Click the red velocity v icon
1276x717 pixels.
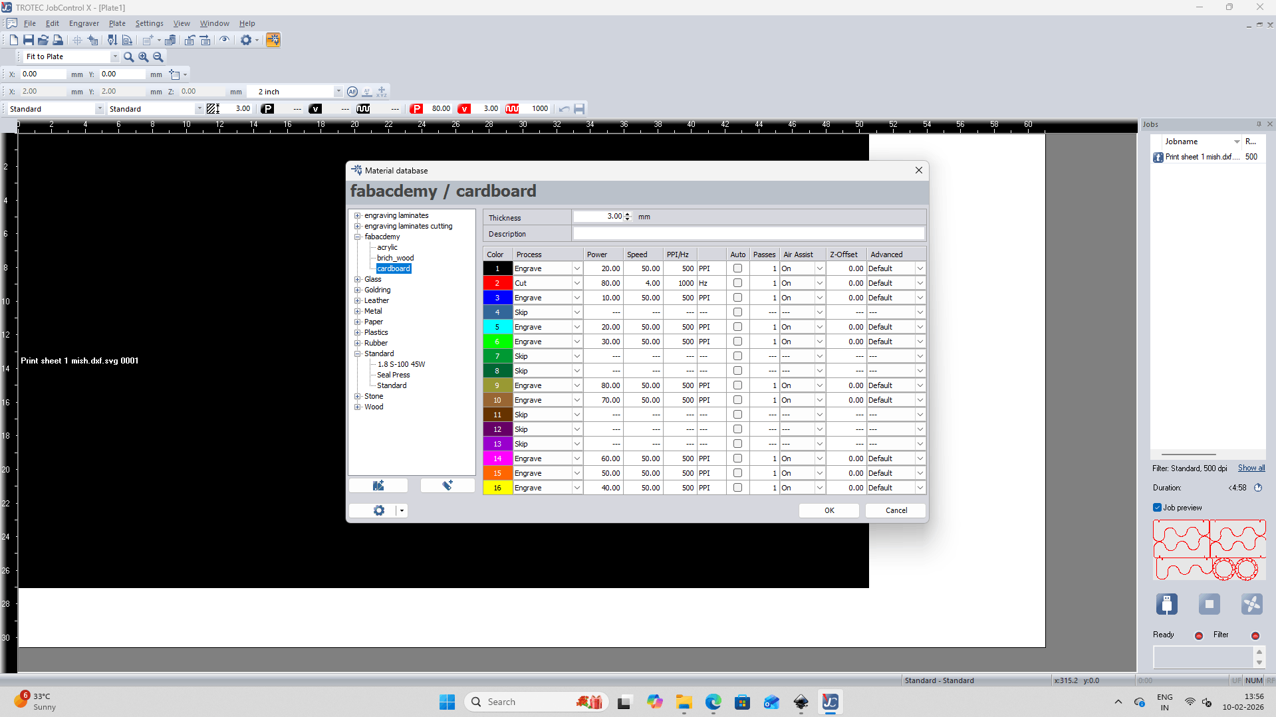[465, 109]
